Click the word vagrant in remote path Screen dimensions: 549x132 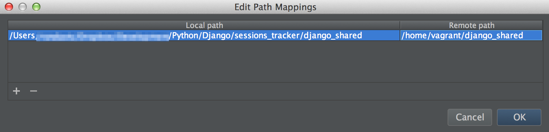pyautogui.click(x=446, y=36)
